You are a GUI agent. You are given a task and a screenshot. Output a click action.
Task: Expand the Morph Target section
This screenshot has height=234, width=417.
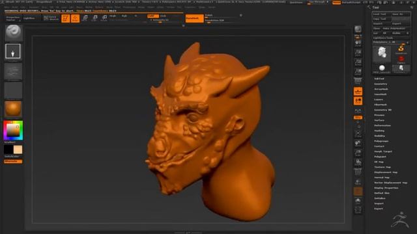tap(383, 151)
